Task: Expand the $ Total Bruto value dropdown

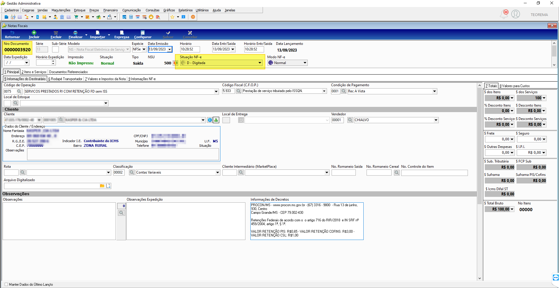Action: point(512,209)
